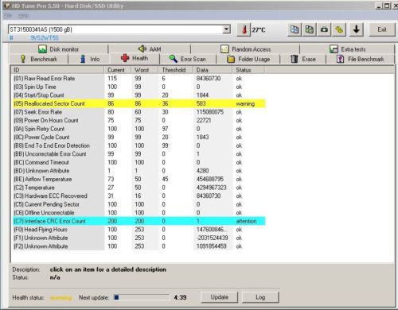Viewport: 398px width, 310px height.
Task: Click the temperature thermometer icon
Action: coord(244,29)
